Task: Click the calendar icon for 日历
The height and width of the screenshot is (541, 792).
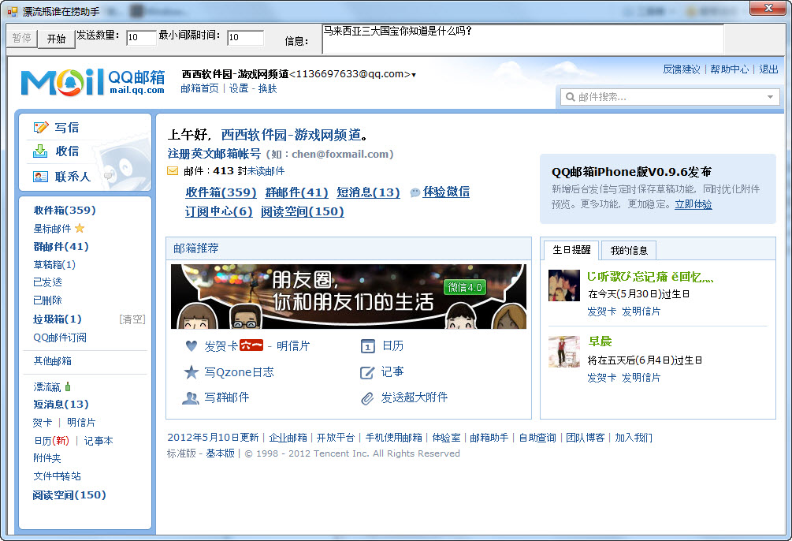Action: (368, 346)
